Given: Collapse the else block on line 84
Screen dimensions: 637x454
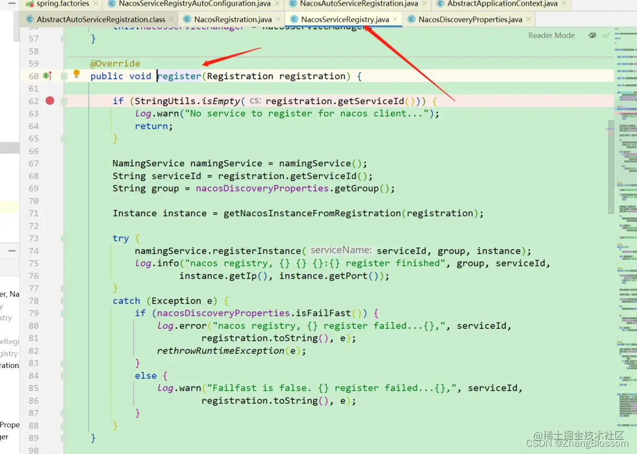Looking at the screenshot, I should click(64, 376).
